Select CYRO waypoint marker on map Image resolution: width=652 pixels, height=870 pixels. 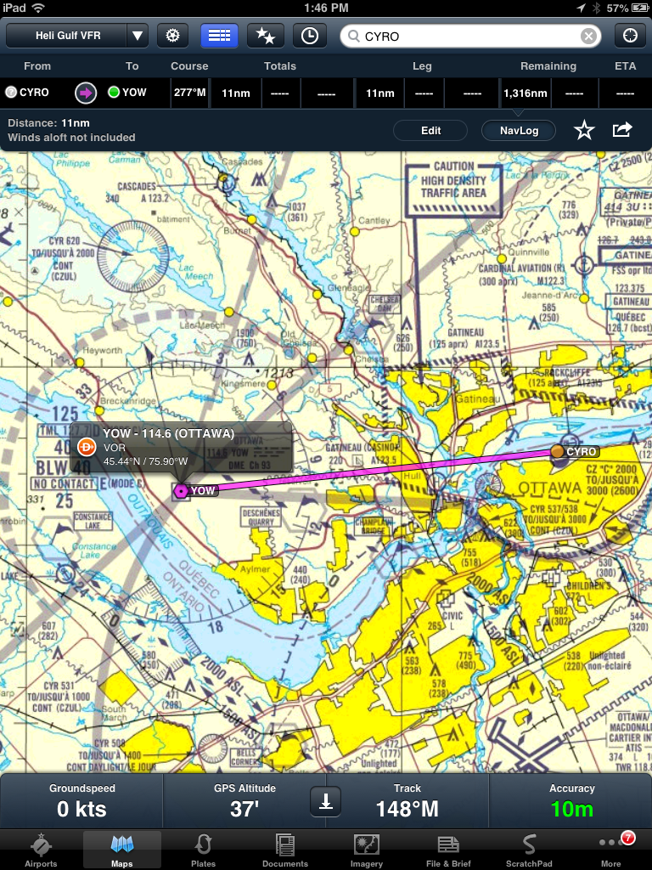pyautogui.click(x=557, y=452)
